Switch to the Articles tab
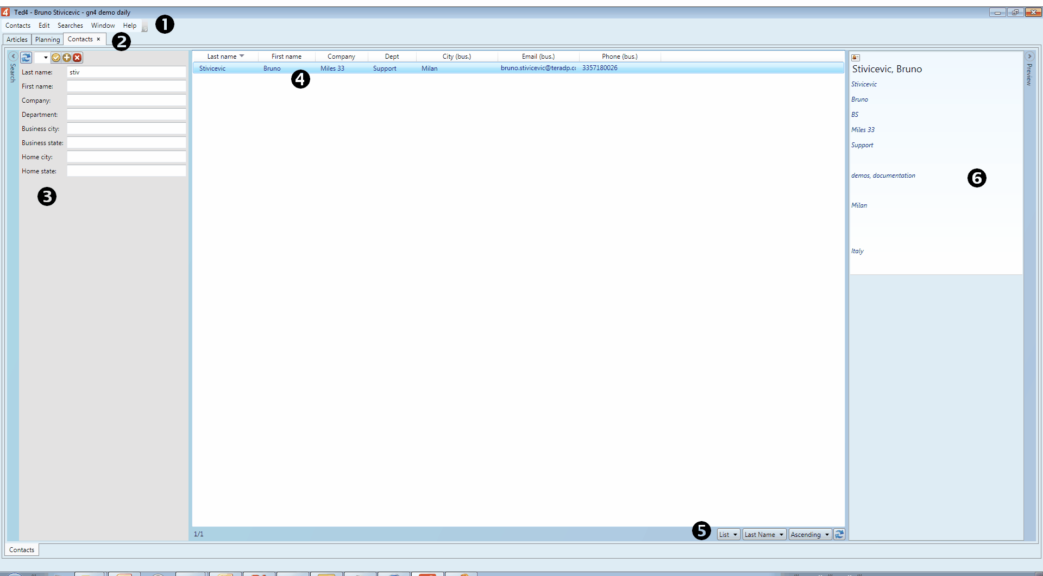Screen dimensions: 1043x576 [17, 40]
